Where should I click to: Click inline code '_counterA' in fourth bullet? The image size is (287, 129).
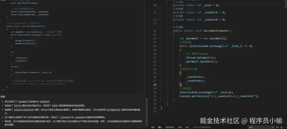(65, 118)
